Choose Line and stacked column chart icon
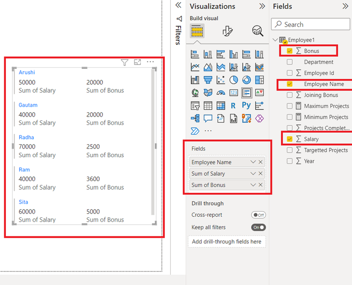The image size is (352, 285). (234, 67)
